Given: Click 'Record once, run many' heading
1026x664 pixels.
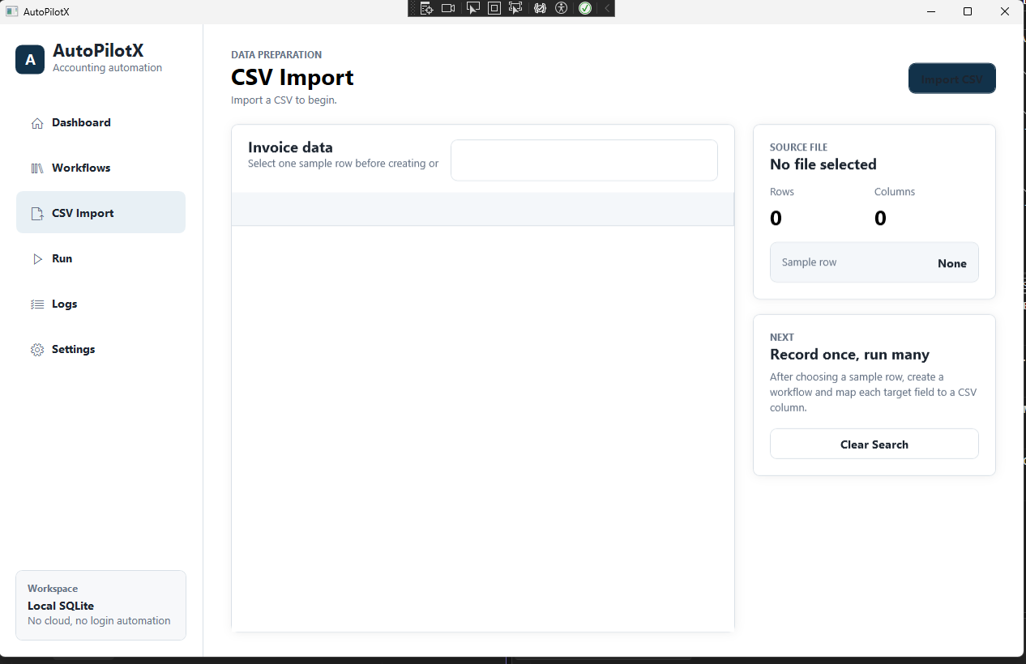Looking at the screenshot, I should click(x=849, y=355).
